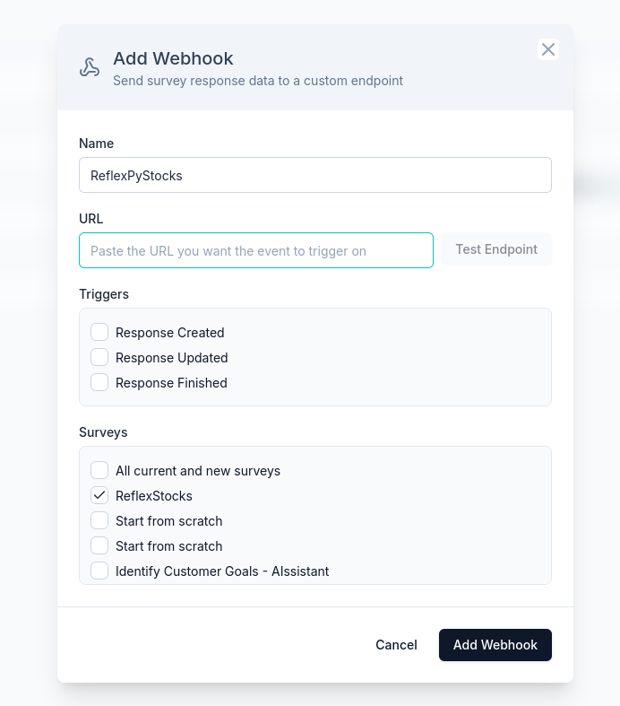Image resolution: width=620 pixels, height=706 pixels.
Task: Close the Add Webhook dialog with X
Action: pyautogui.click(x=548, y=49)
